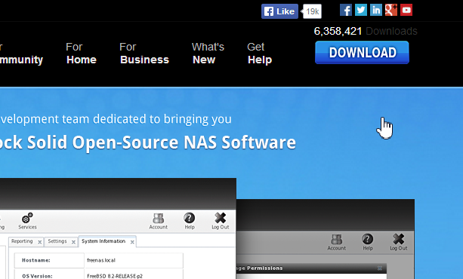Viewport: 463px width, 279px height.
Task: Click the blue DOWNLOAD button
Action: 362,53
